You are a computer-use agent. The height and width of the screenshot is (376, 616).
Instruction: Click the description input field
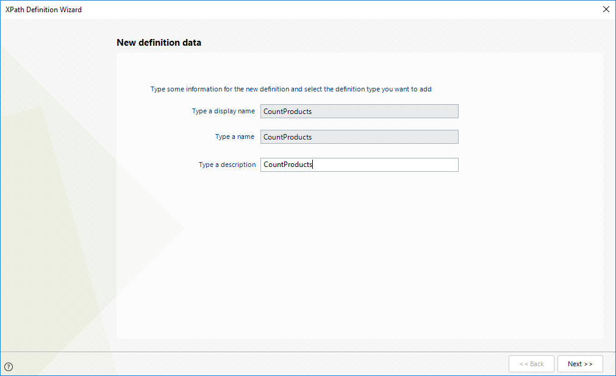(359, 165)
